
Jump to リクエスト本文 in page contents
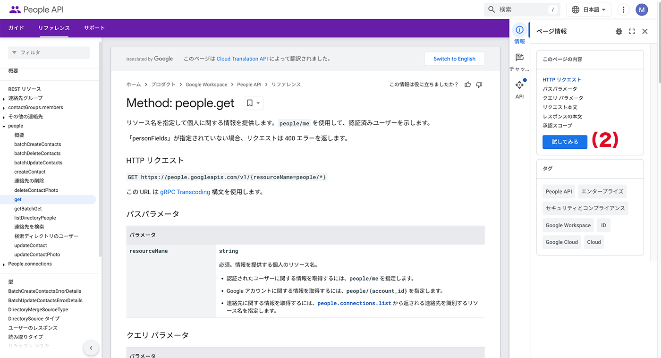point(560,107)
